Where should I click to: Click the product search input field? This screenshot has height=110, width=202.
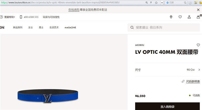[x=164, y=27]
